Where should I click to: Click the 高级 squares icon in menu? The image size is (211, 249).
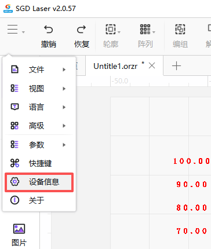point(14,126)
